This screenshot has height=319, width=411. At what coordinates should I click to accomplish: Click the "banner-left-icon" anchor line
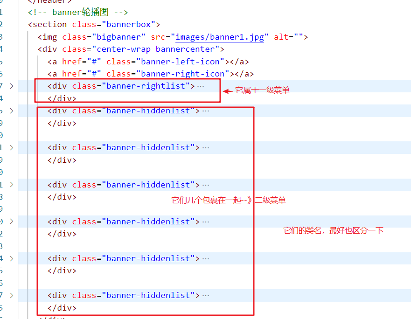[148, 62]
